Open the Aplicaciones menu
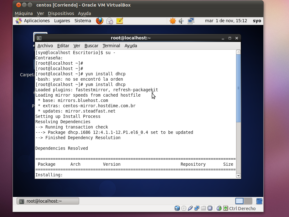289x217 pixels. coord(37,21)
